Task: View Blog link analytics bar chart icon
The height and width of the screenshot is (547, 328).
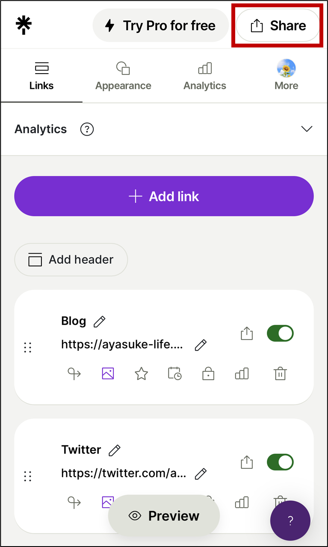Action: point(242,374)
